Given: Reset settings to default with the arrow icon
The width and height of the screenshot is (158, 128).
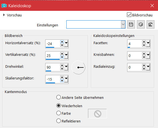Looking at the screenshot, I should point(150,24).
